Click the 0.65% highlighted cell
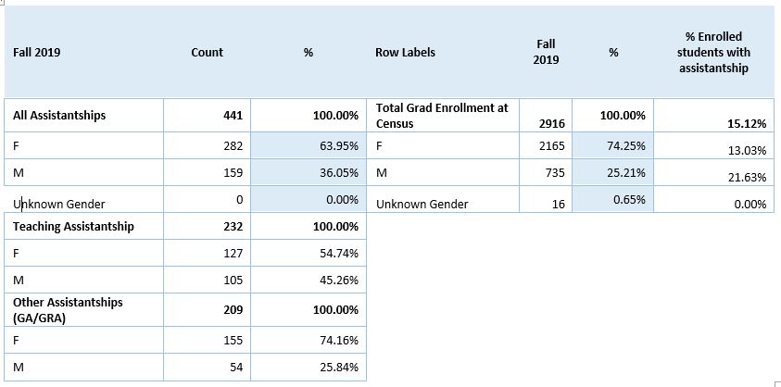This screenshot has height=387, width=781. click(x=614, y=200)
